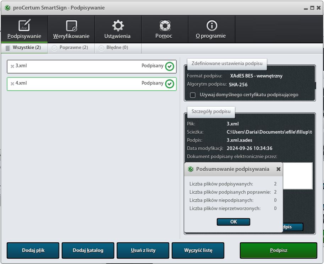
Task: Minimize the proCertum SmartSign window
Action: pos(306,8)
